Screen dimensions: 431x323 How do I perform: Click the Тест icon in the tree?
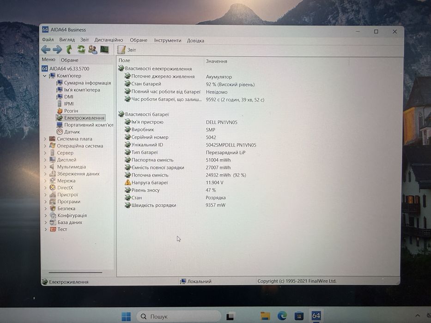[53, 229]
